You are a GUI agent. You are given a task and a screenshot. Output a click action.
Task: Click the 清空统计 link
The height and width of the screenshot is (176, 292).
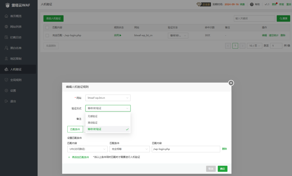point(273,35)
